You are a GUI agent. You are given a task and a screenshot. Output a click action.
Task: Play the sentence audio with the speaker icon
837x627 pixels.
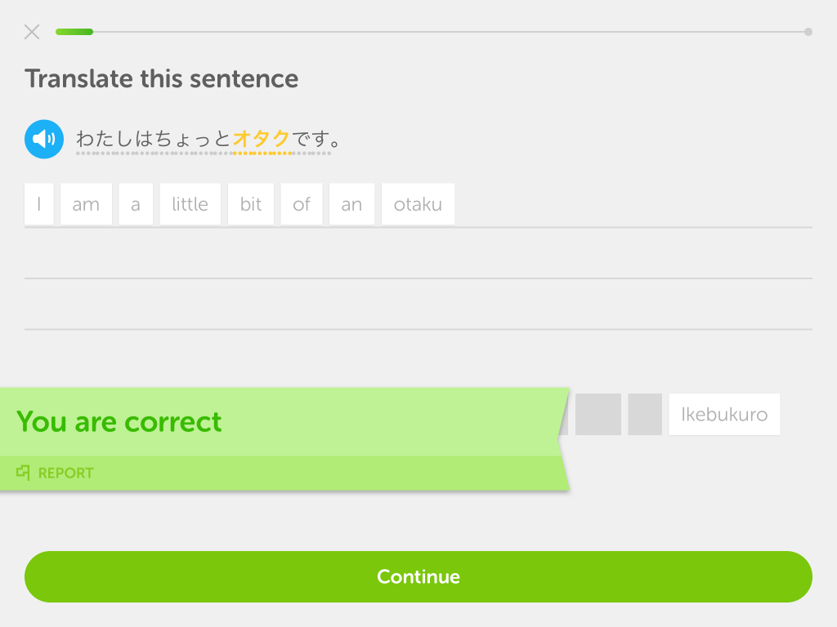(44, 139)
